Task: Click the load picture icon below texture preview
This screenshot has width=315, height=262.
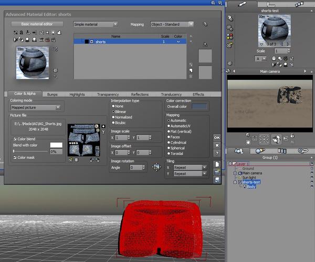Action: (x=71, y=159)
